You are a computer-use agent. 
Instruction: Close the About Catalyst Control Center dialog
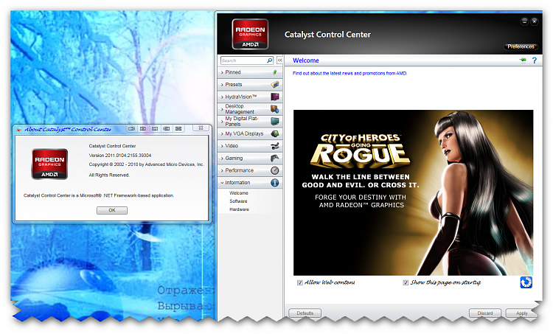click(x=201, y=128)
